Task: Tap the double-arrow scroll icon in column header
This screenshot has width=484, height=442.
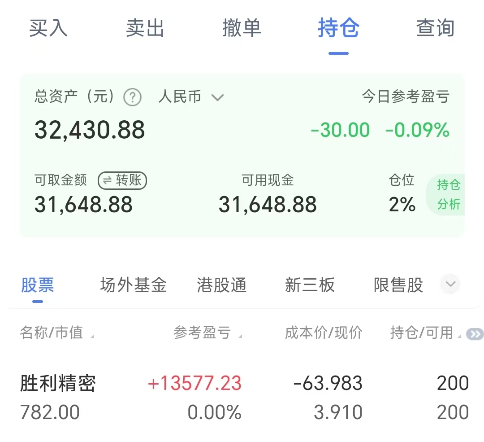Action: (x=475, y=334)
